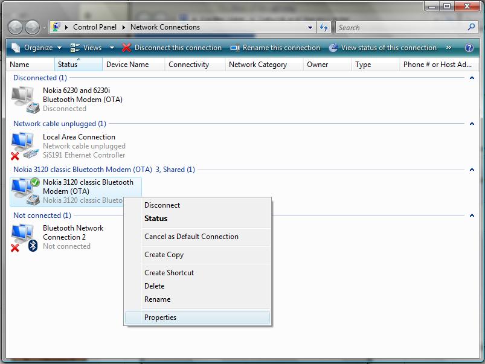Select Control Panel in the breadcrumb
485x364 pixels.
[95, 27]
